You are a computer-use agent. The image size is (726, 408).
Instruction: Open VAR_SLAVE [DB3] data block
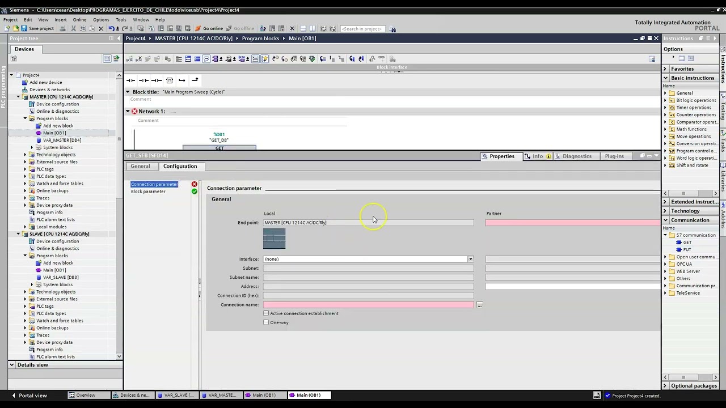pos(61,278)
